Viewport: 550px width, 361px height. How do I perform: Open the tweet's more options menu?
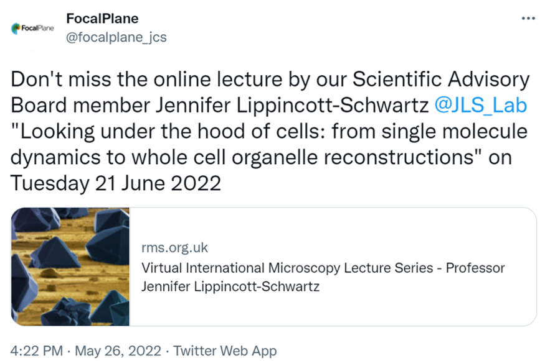528,18
